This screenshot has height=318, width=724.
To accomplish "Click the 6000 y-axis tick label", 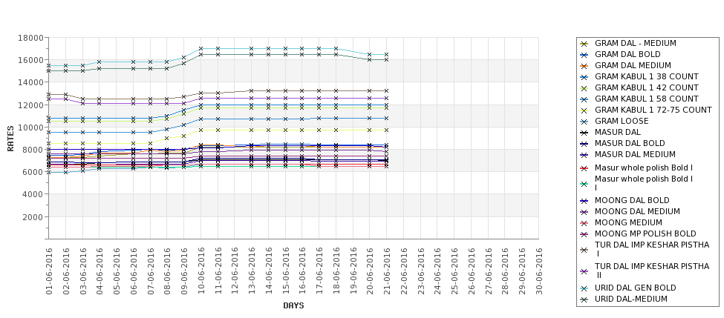I will 33,172.
